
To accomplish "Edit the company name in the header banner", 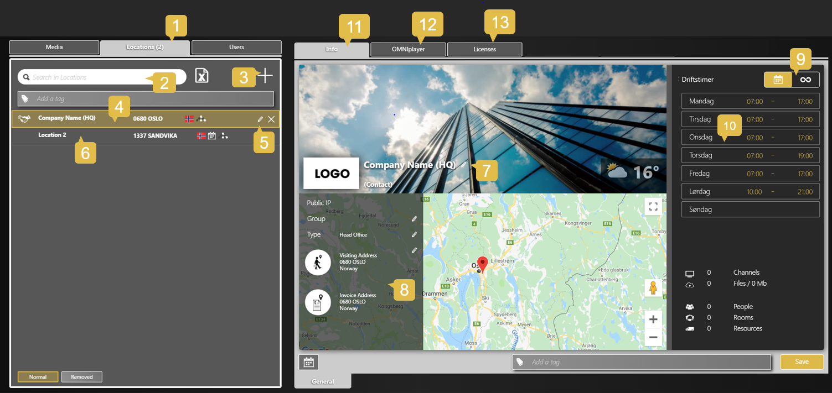I will [463, 165].
